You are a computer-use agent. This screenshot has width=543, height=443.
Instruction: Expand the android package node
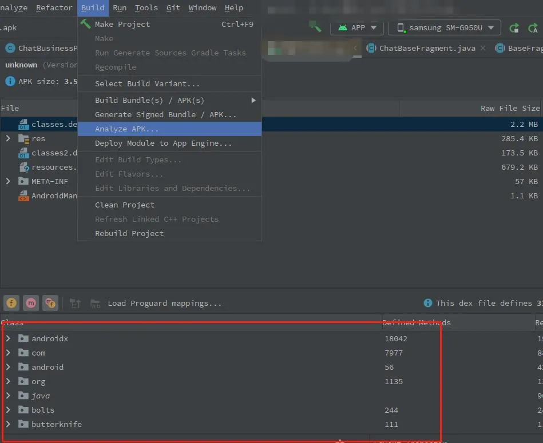tap(8, 367)
